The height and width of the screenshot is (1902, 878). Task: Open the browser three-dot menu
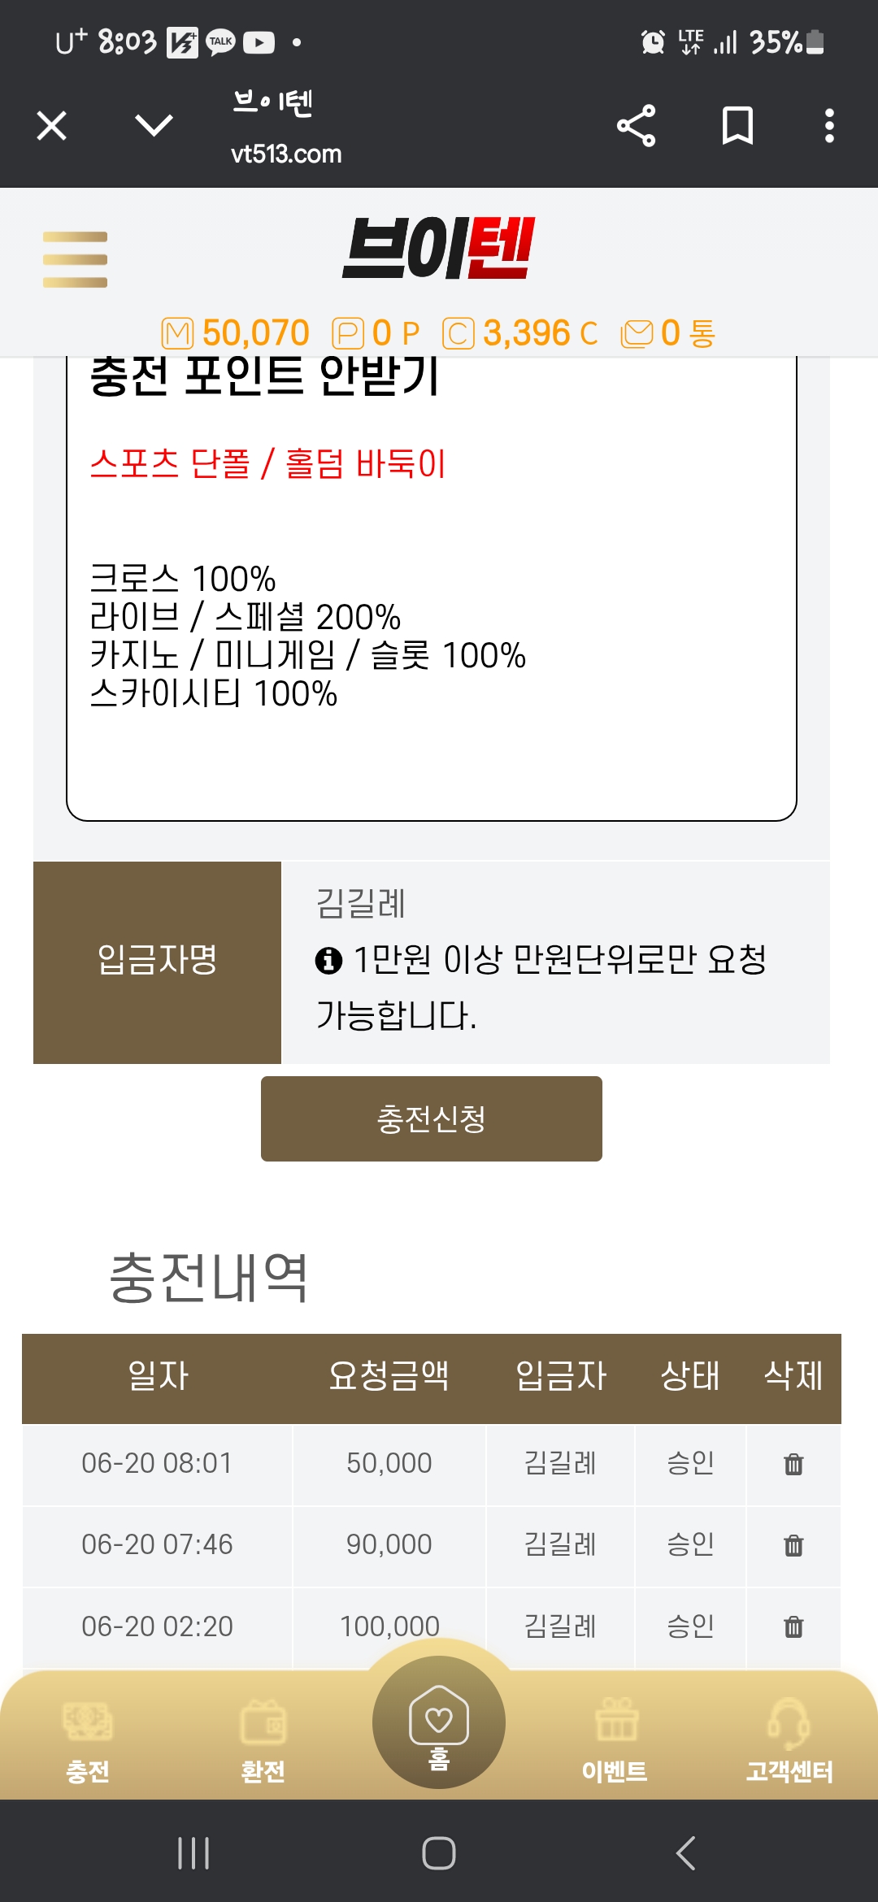[829, 126]
